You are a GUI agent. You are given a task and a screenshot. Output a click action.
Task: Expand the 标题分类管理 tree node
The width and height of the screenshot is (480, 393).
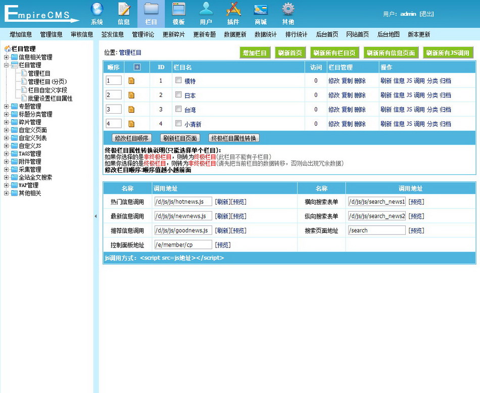pos(6,115)
